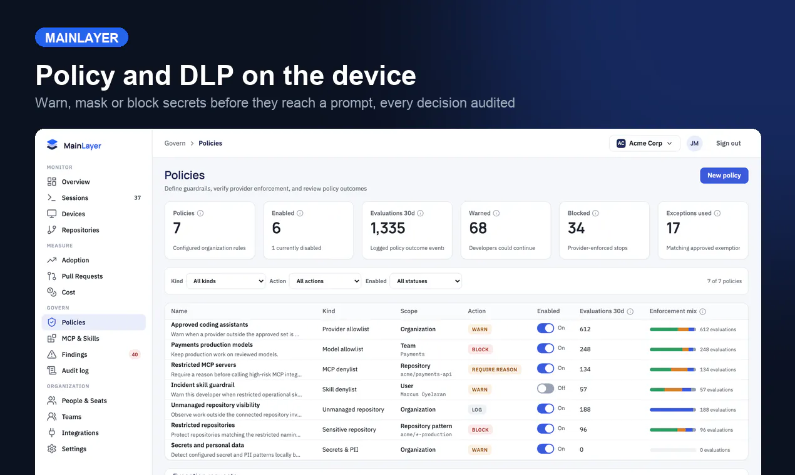Click the REQUIRE REASON action badge
795x475 pixels.
(x=495, y=369)
